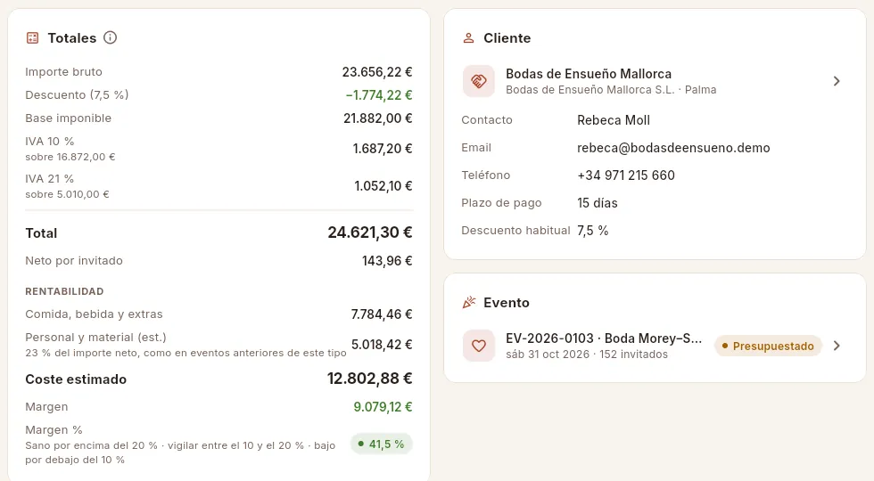
Task: Click the heart icon for EV-2026-0103
Action: click(x=478, y=346)
